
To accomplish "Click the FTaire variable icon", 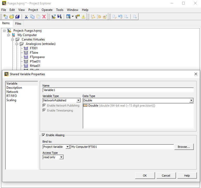I will pos(26,53).
